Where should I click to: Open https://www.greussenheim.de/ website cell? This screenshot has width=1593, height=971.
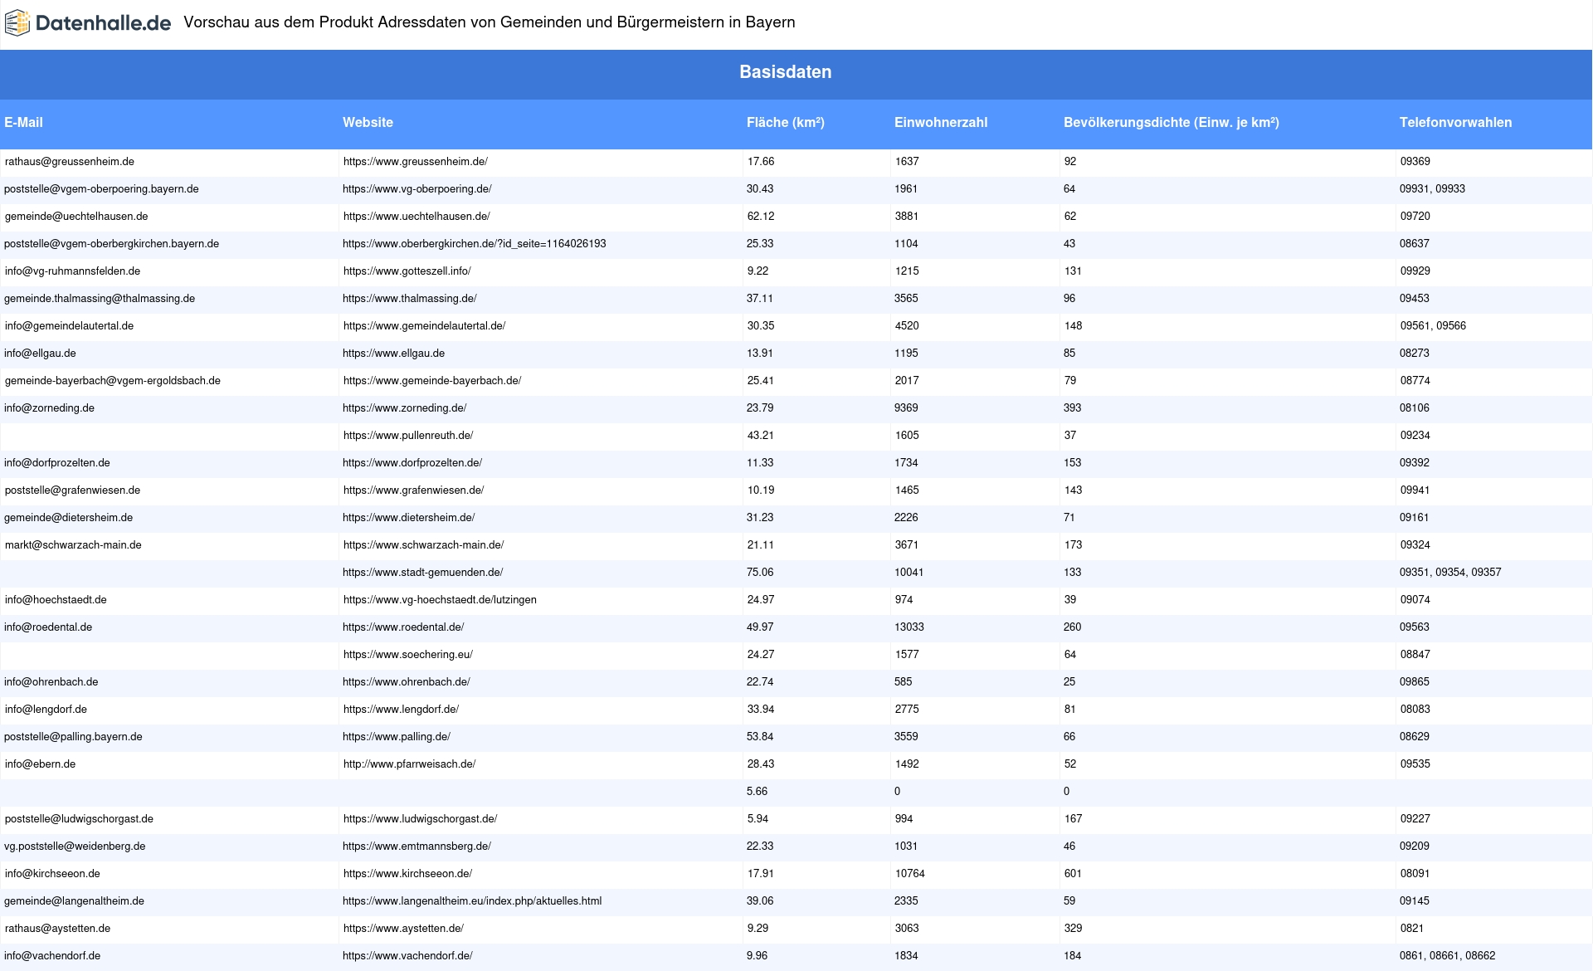click(x=415, y=162)
